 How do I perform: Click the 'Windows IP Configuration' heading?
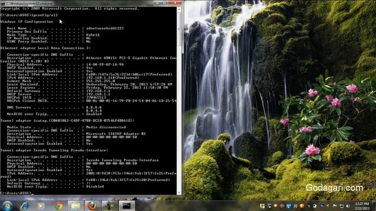(x=26, y=22)
